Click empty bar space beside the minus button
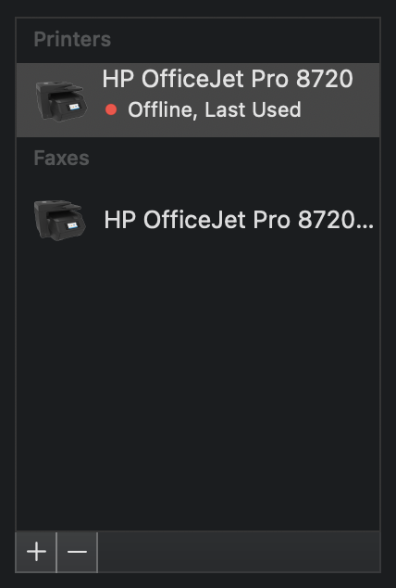Viewport: 396px width, 588px height. (x=239, y=552)
